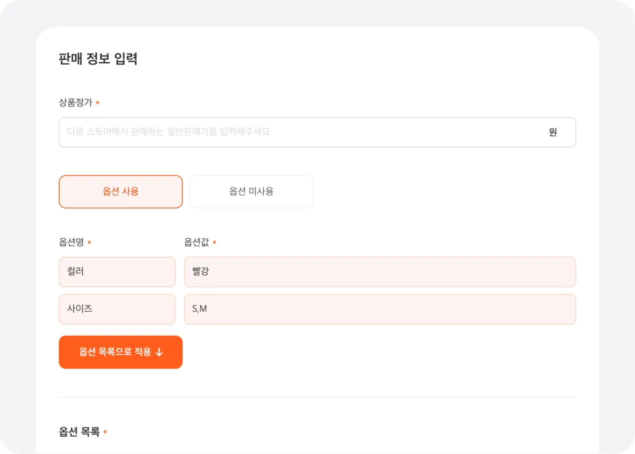Click the 컬러 option name field

point(117,272)
